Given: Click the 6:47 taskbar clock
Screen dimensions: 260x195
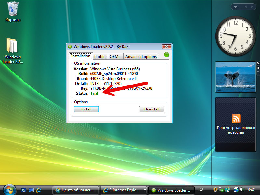Looking at the screenshot, I should coord(251,190).
